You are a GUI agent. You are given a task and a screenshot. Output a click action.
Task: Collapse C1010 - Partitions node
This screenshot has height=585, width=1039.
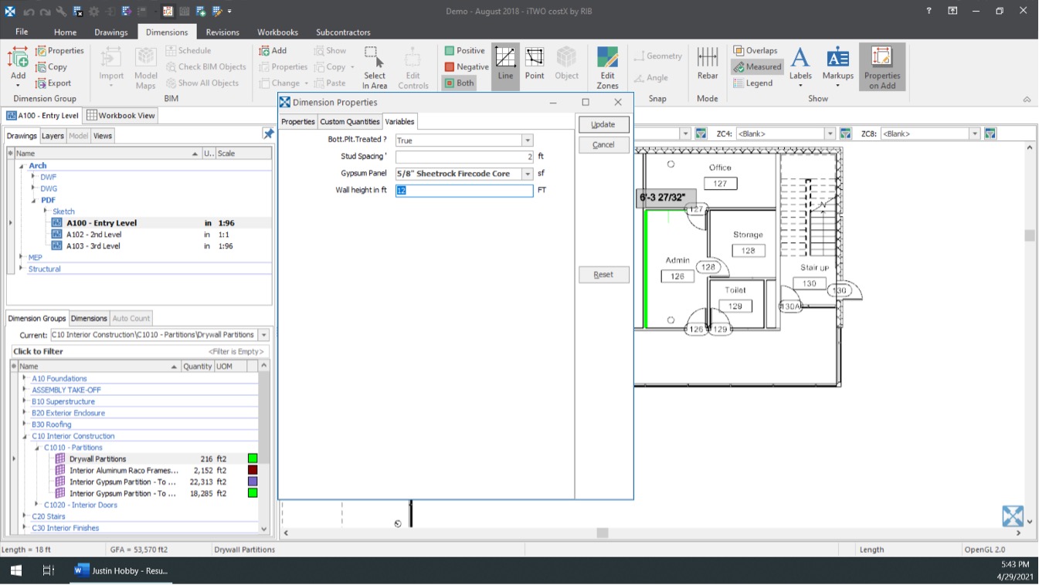coord(36,448)
